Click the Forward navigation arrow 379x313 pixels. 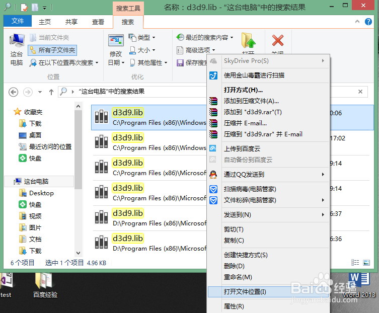(28, 92)
